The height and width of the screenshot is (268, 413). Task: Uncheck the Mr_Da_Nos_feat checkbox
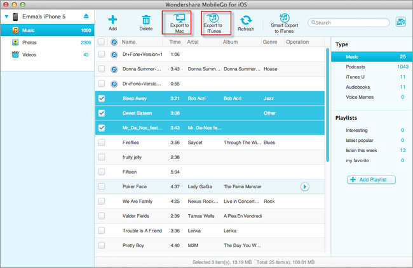pos(102,128)
